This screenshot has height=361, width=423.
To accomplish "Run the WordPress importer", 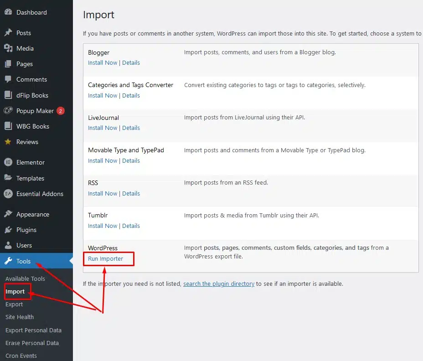I will click(105, 259).
